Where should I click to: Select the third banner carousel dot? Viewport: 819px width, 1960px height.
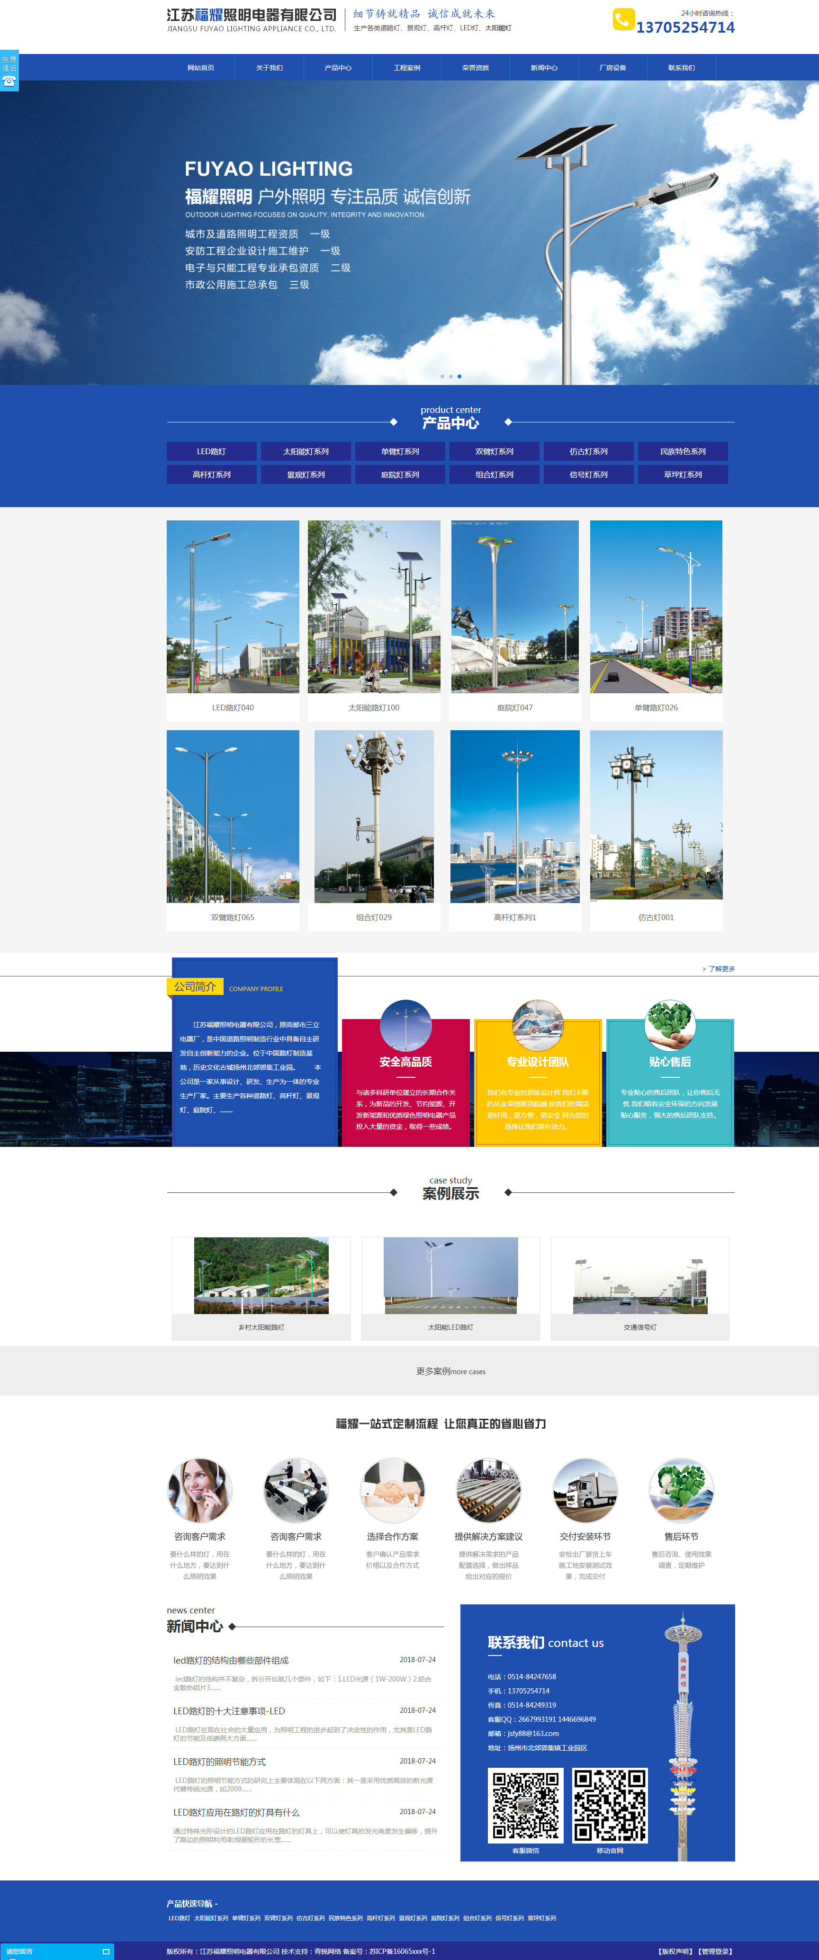point(459,376)
